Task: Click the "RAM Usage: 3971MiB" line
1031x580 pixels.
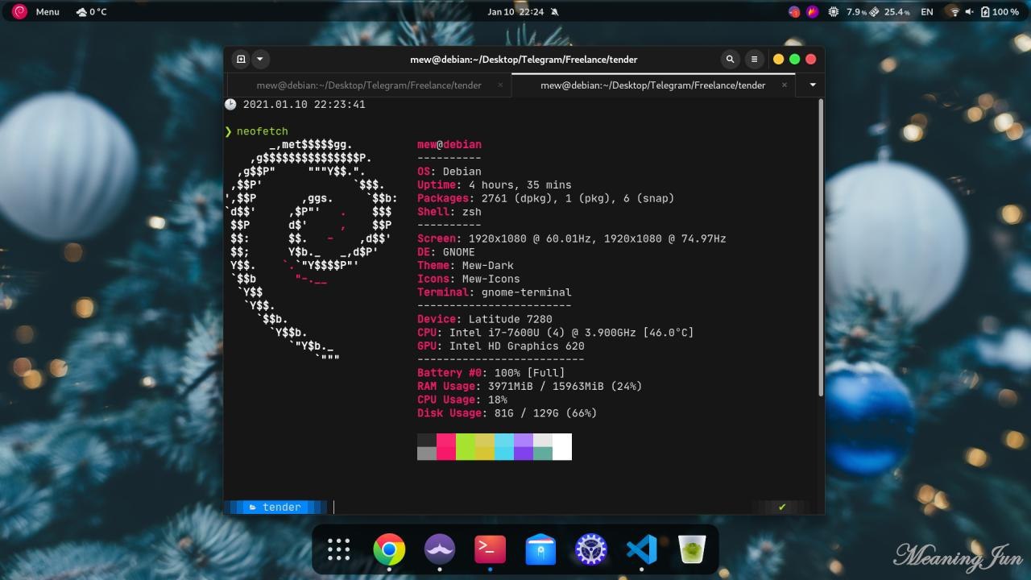Action: pos(530,387)
